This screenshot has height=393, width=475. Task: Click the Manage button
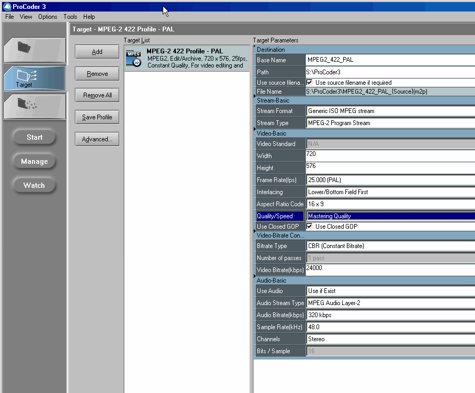click(35, 161)
